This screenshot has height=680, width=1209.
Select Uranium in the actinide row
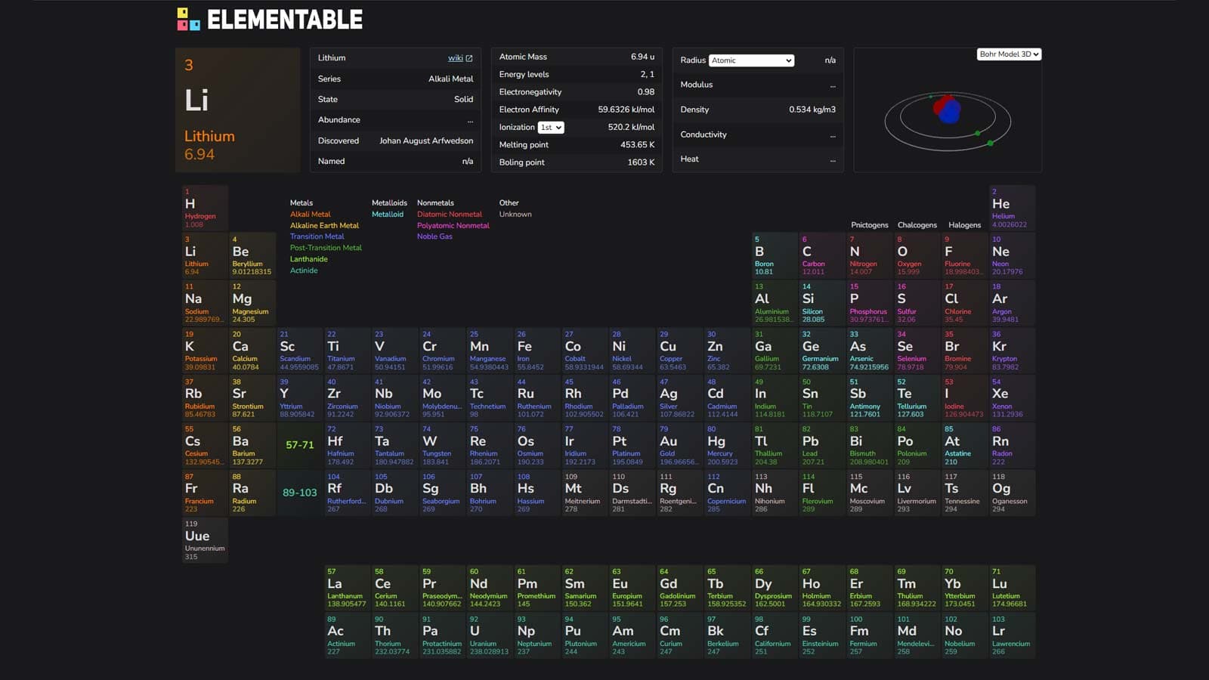(488, 634)
